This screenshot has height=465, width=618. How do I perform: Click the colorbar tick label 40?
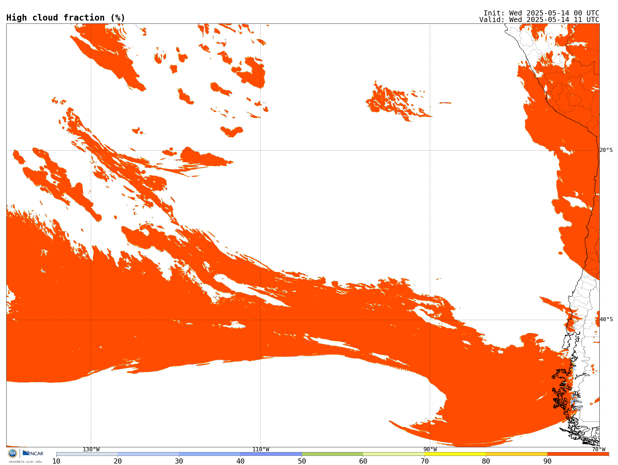click(x=240, y=461)
